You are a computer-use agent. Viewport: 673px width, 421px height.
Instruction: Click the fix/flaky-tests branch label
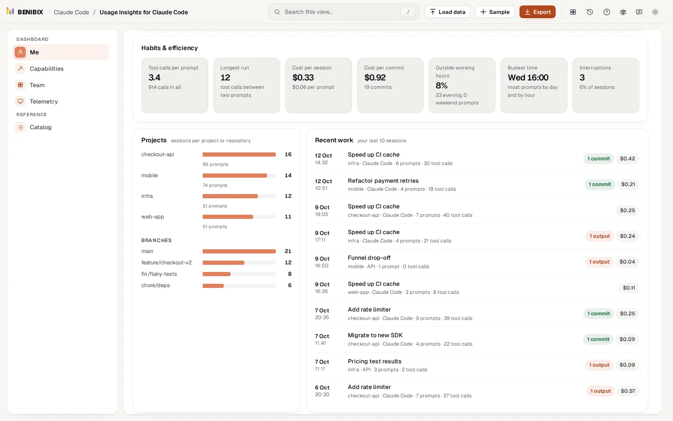pyautogui.click(x=159, y=274)
